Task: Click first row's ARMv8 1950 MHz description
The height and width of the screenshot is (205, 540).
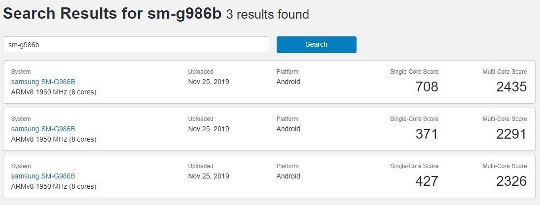Action: coord(53,92)
